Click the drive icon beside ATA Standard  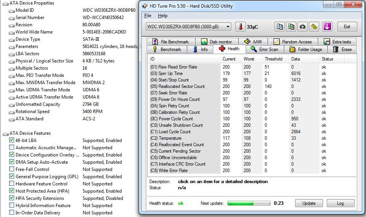11,119
